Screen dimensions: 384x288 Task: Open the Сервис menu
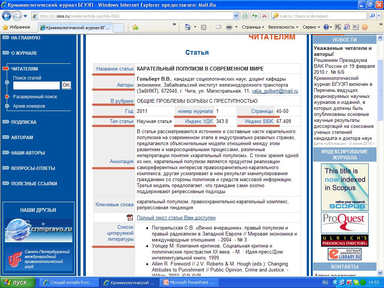pyautogui.click(x=311, y=27)
